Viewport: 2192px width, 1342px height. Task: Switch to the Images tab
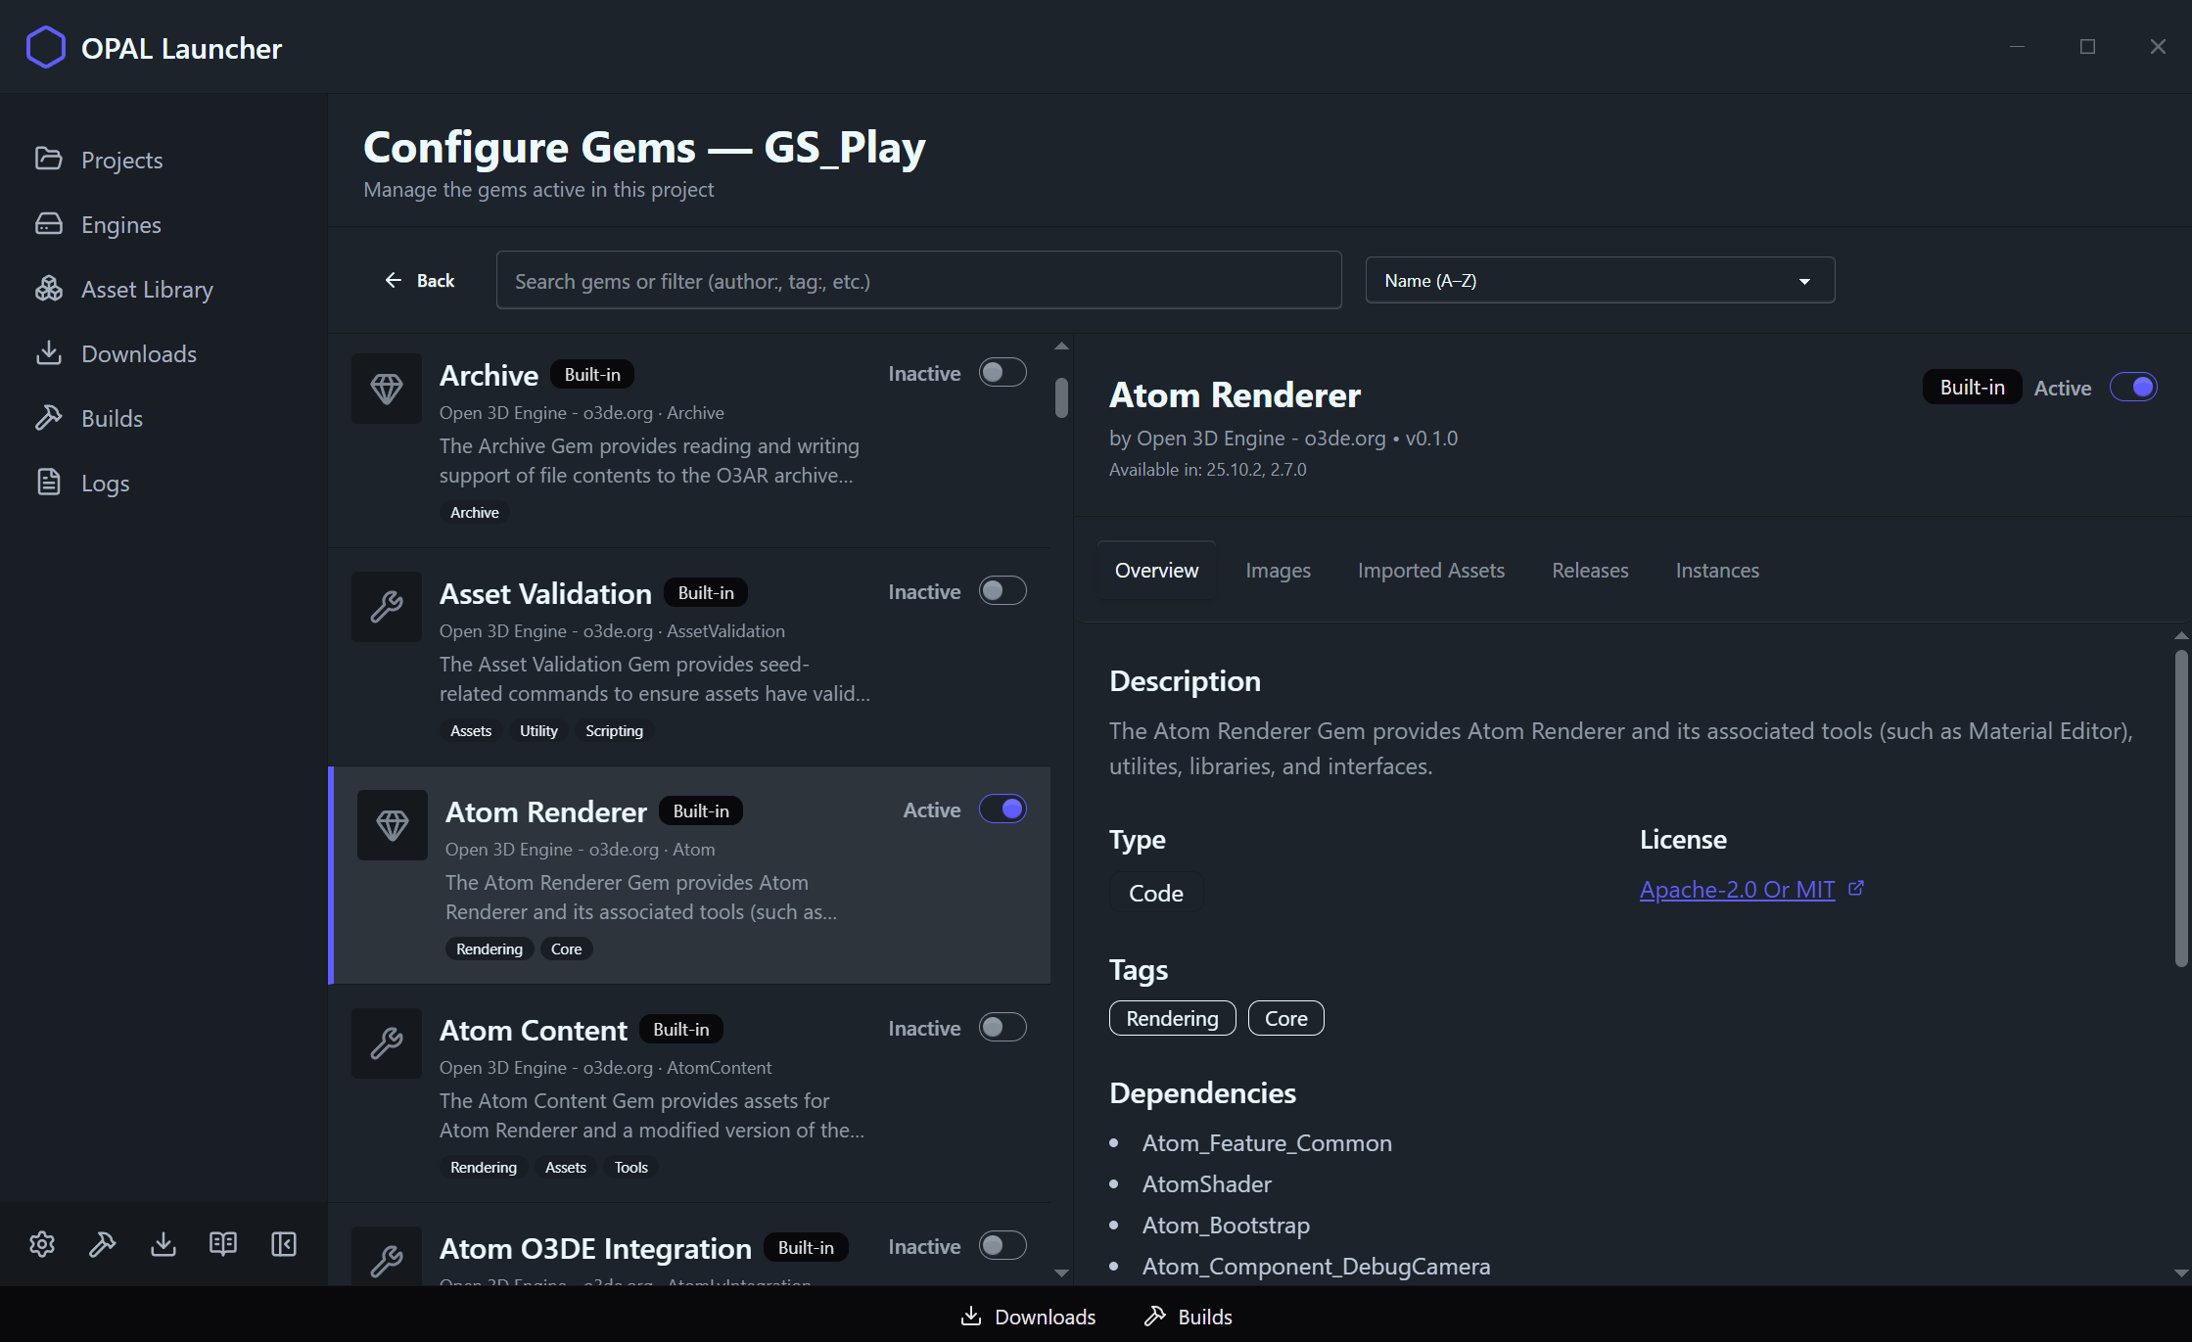1278,571
